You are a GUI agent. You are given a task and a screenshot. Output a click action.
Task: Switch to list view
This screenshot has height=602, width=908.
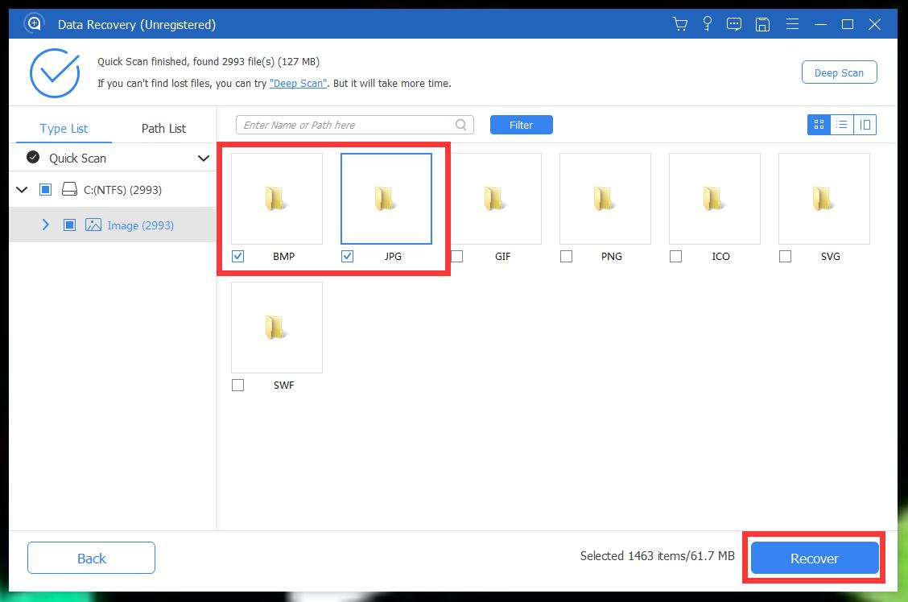pos(842,125)
